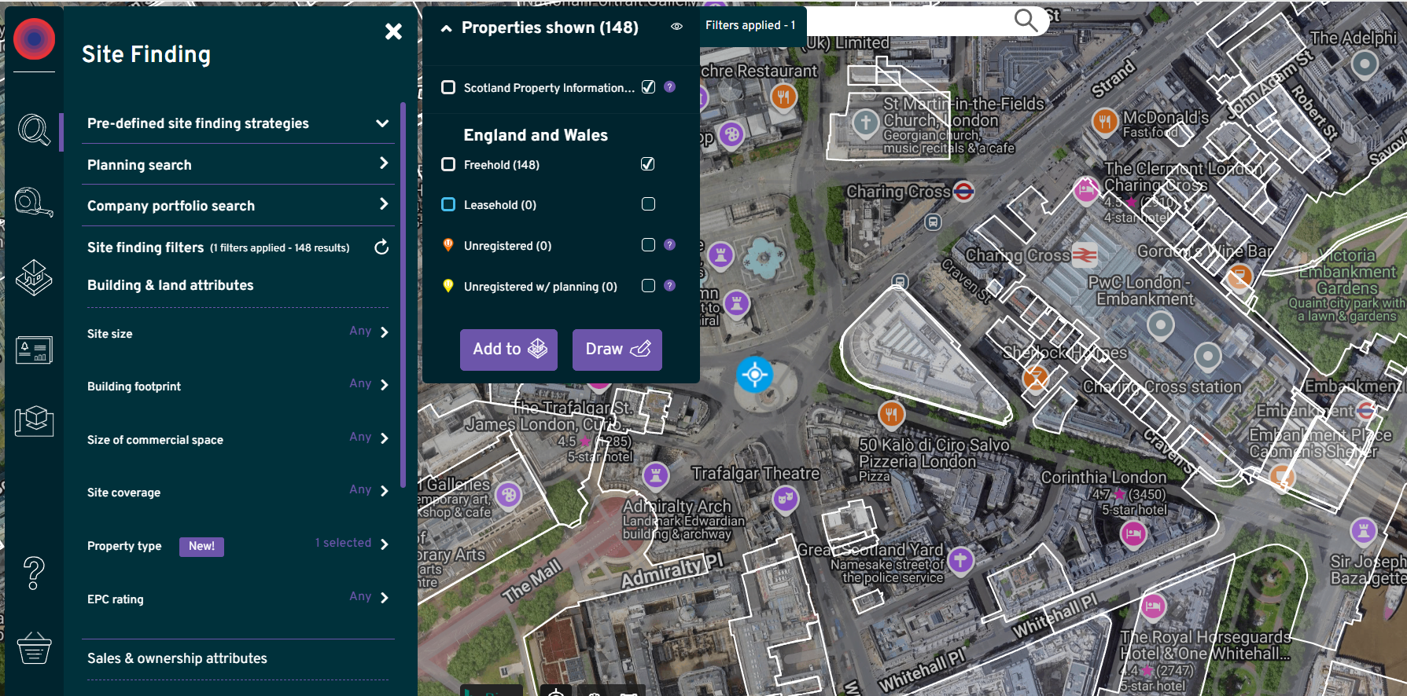Open the basket icon in sidebar
The width and height of the screenshot is (1407, 696).
pyautogui.click(x=34, y=647)
